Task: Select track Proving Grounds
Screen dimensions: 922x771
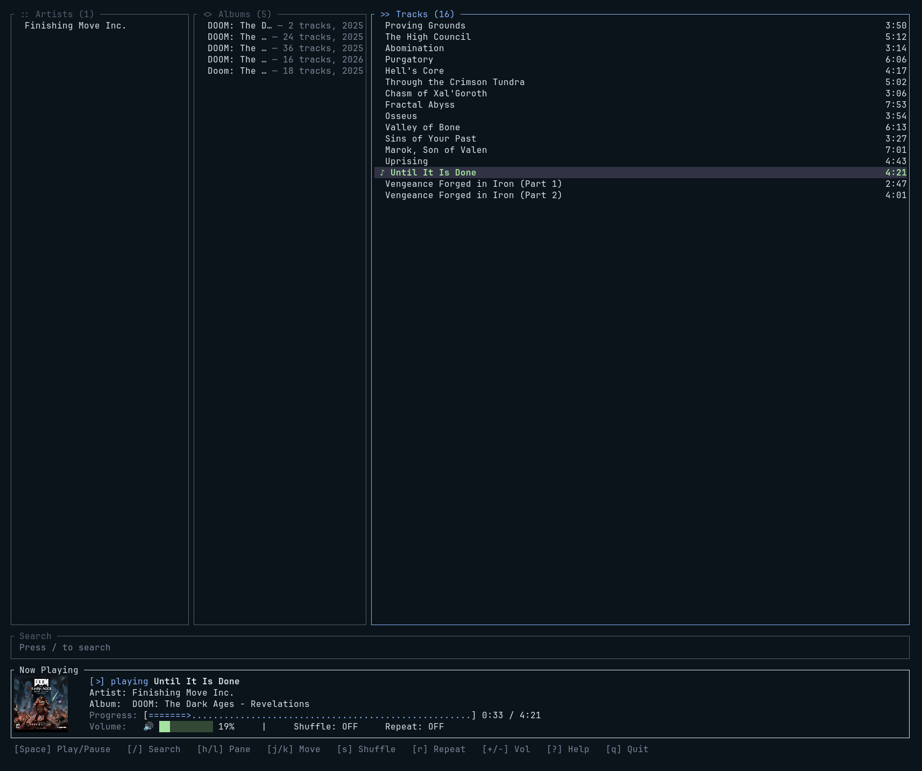Action: tap(641, 26)
